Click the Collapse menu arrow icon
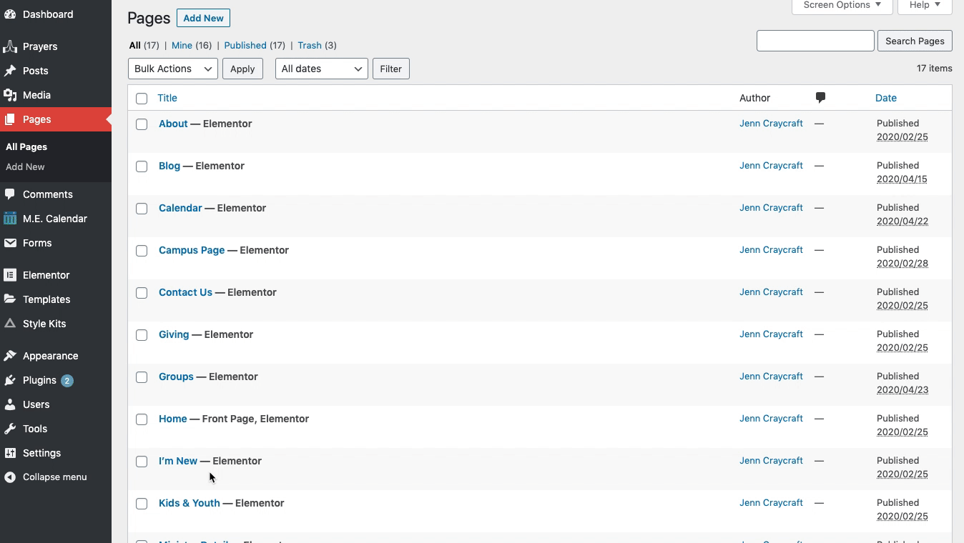Viewport: 964px width, 543px height. [x=10, y=477]
